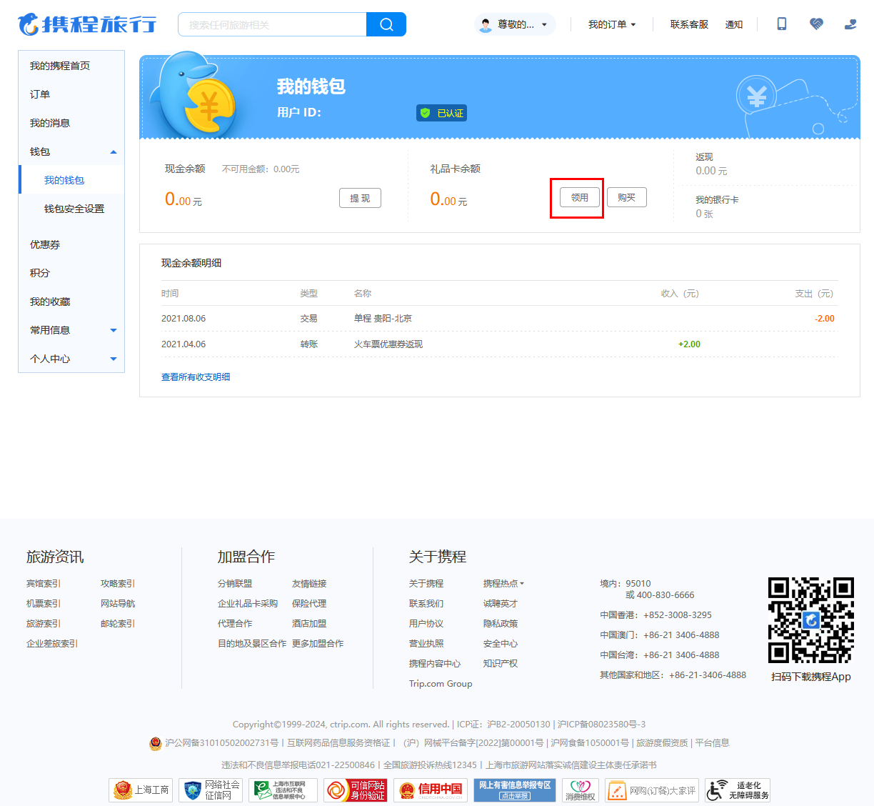Click the hand-holding-person icon in header
This screenshot has width=874, height=806.
click(x=850, y=24)
